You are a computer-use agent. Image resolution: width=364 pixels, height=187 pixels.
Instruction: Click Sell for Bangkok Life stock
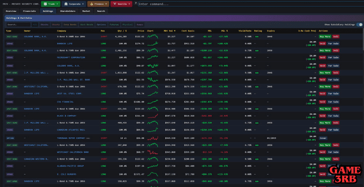(x=322, y=44)
